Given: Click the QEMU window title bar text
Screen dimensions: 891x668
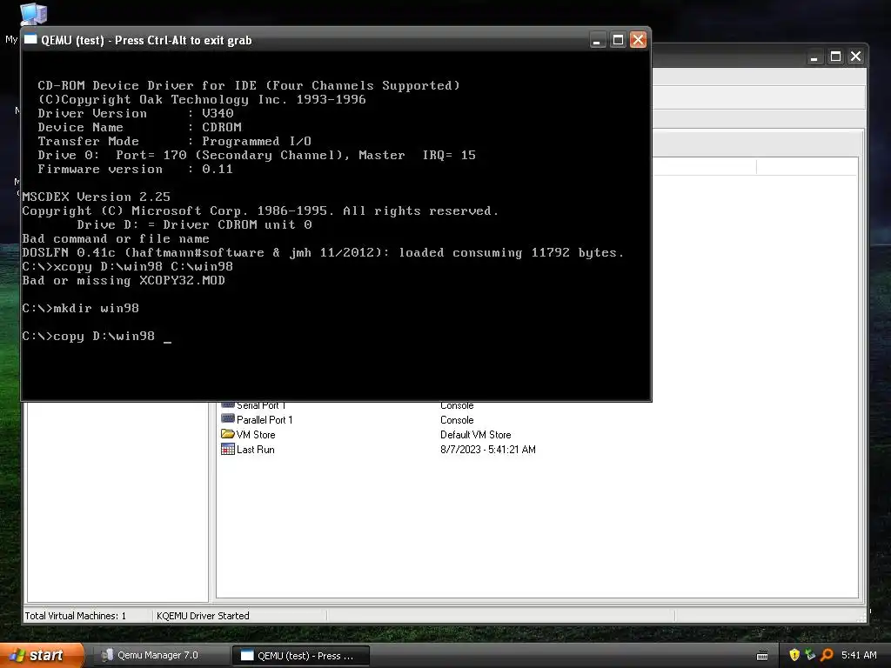Looking at the screenshot, I should 146,40.
